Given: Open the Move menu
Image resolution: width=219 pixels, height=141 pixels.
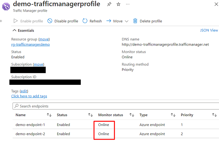Looking at the screenshot, I should pos(117,21).
